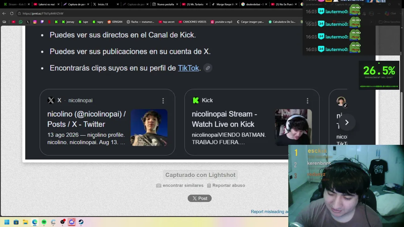Click the X logo on the nicolinopai card
This screenshot has width=404, height=227.
pyautogui.click(x=51, y=100)
